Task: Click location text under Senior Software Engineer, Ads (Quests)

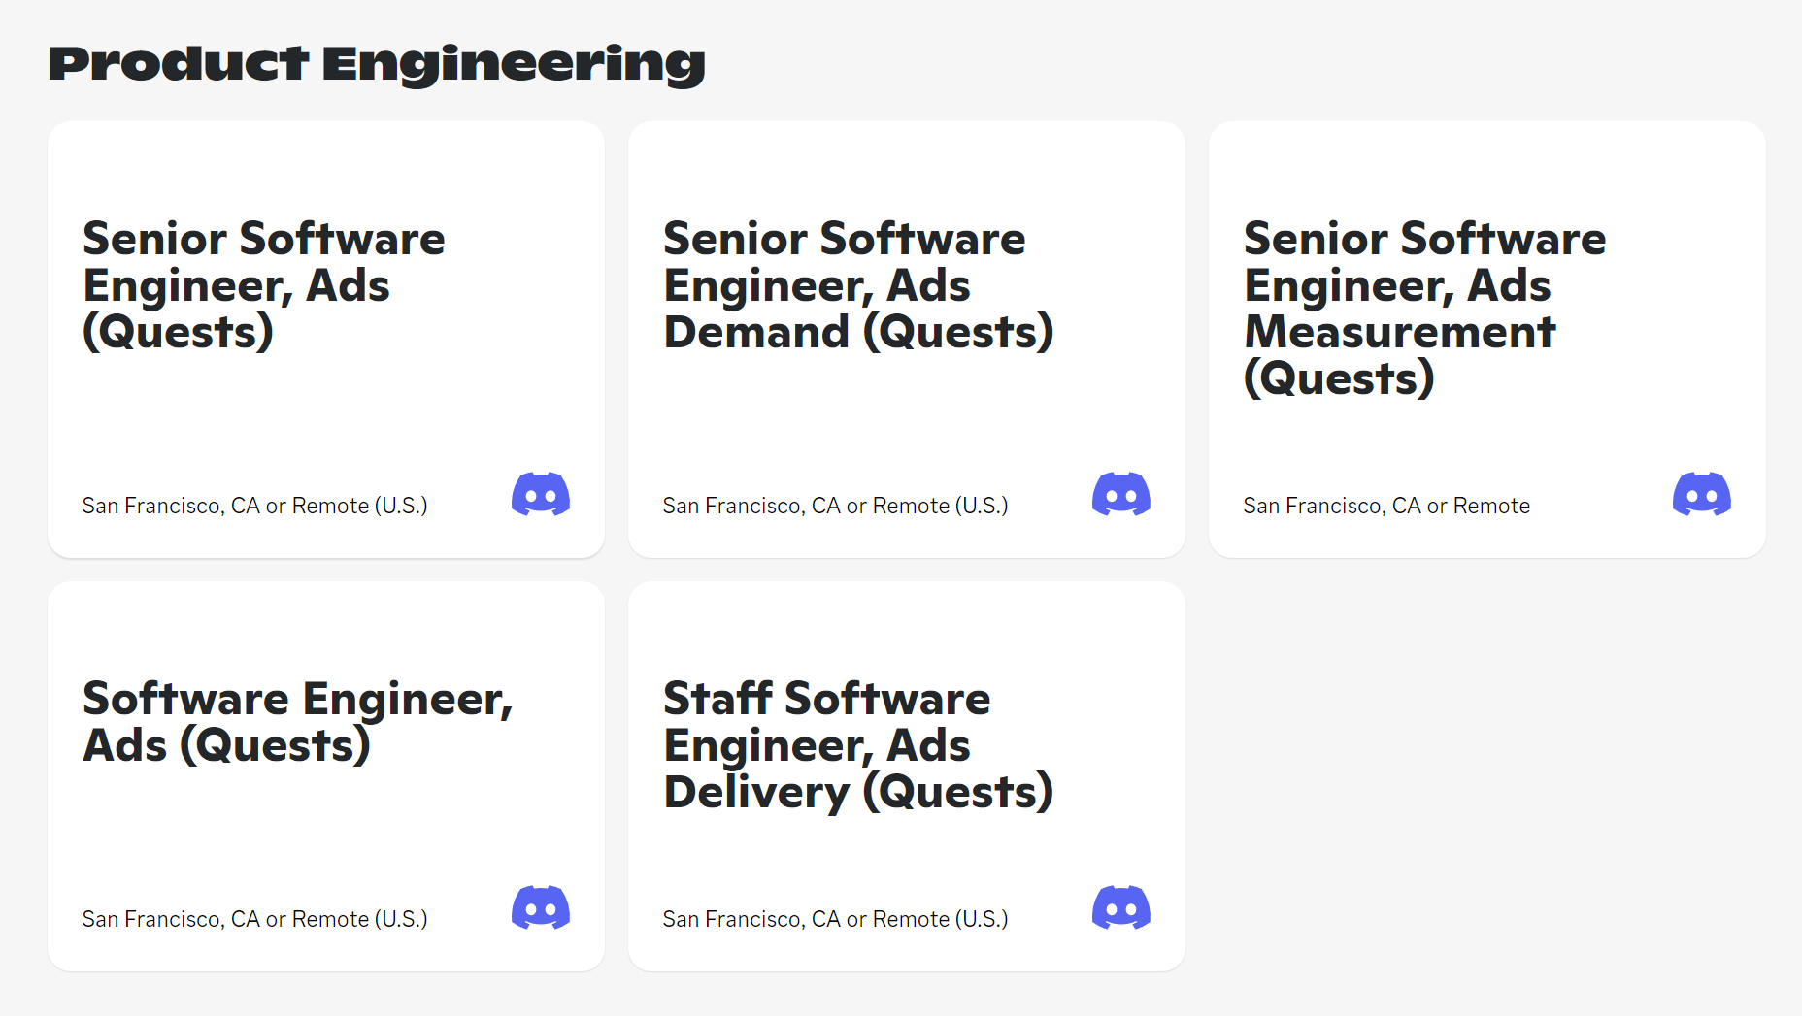Action: click(x=254, y=506)
